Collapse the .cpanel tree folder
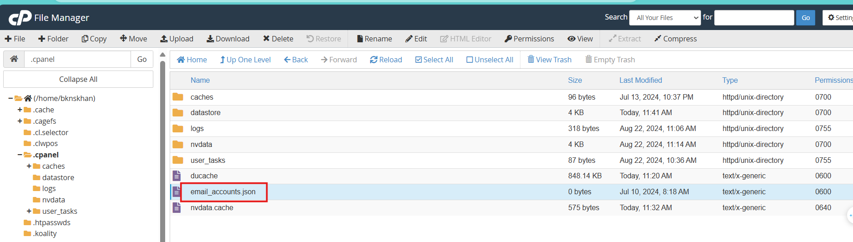The height and width of the screenshot is (242, 853). [x=20, y=155]
